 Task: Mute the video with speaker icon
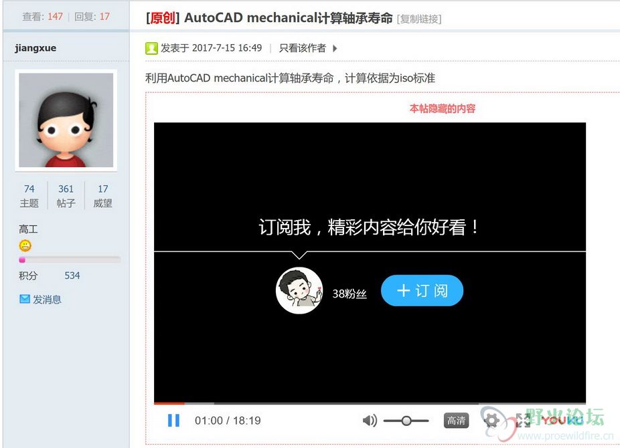click(370, 421)
